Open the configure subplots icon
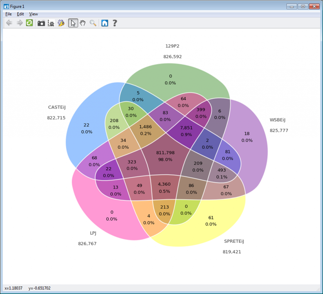Image resolution: width=323 pixels, height=294 pixels. coord(51,23)
